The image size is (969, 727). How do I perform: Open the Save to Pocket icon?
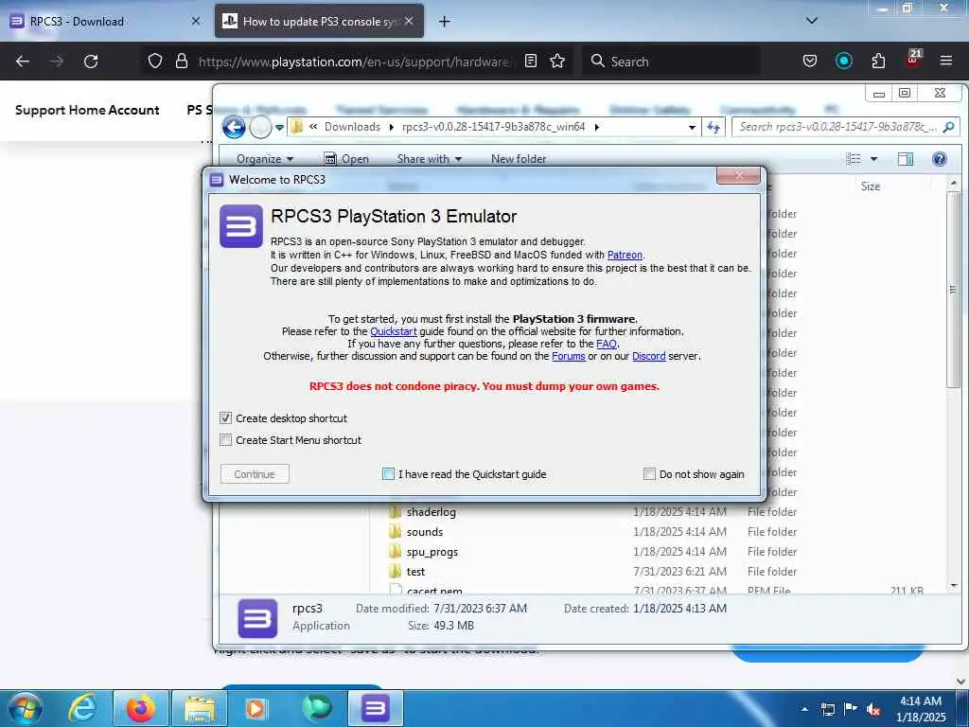tap(810, 61)
